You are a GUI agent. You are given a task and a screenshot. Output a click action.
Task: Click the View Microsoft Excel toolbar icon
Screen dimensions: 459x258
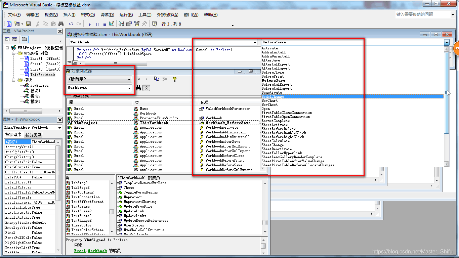9,24
